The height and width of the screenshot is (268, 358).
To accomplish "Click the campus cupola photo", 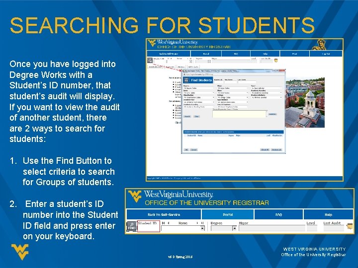I will [305, 103].
